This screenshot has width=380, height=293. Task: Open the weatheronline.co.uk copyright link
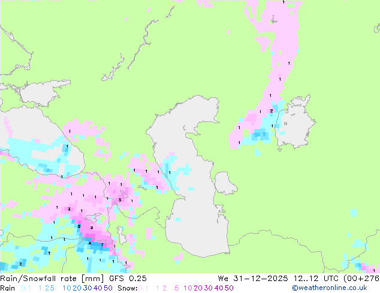(330, 288)
